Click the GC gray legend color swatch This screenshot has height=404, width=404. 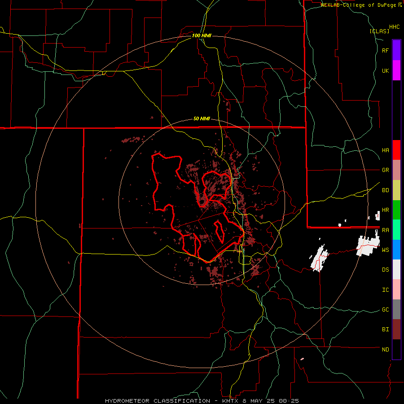[x=396, y=309]
